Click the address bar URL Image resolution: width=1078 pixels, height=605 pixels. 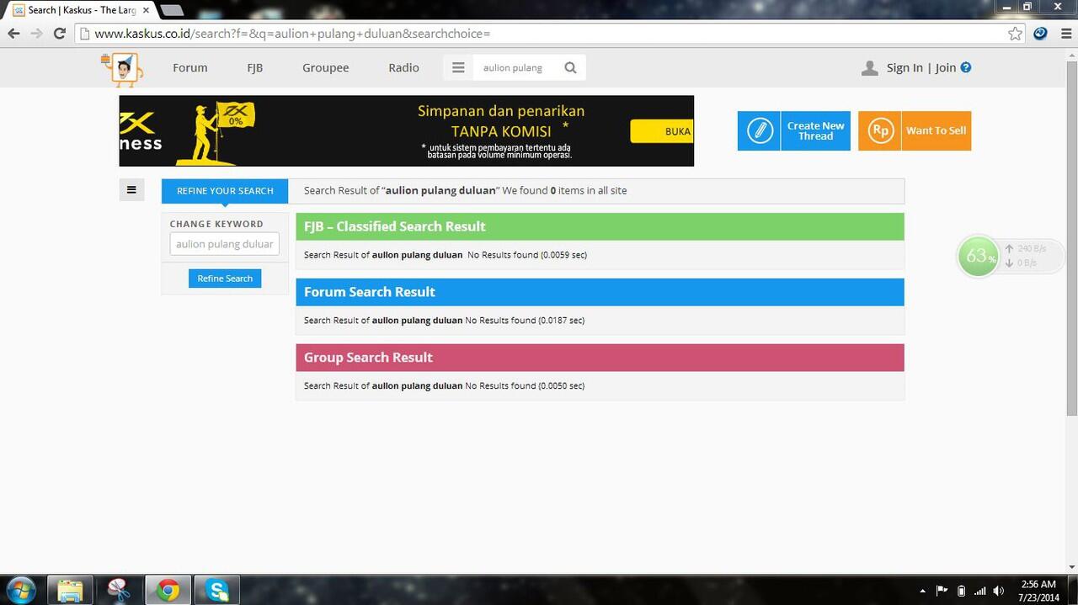tap(291, 34)
